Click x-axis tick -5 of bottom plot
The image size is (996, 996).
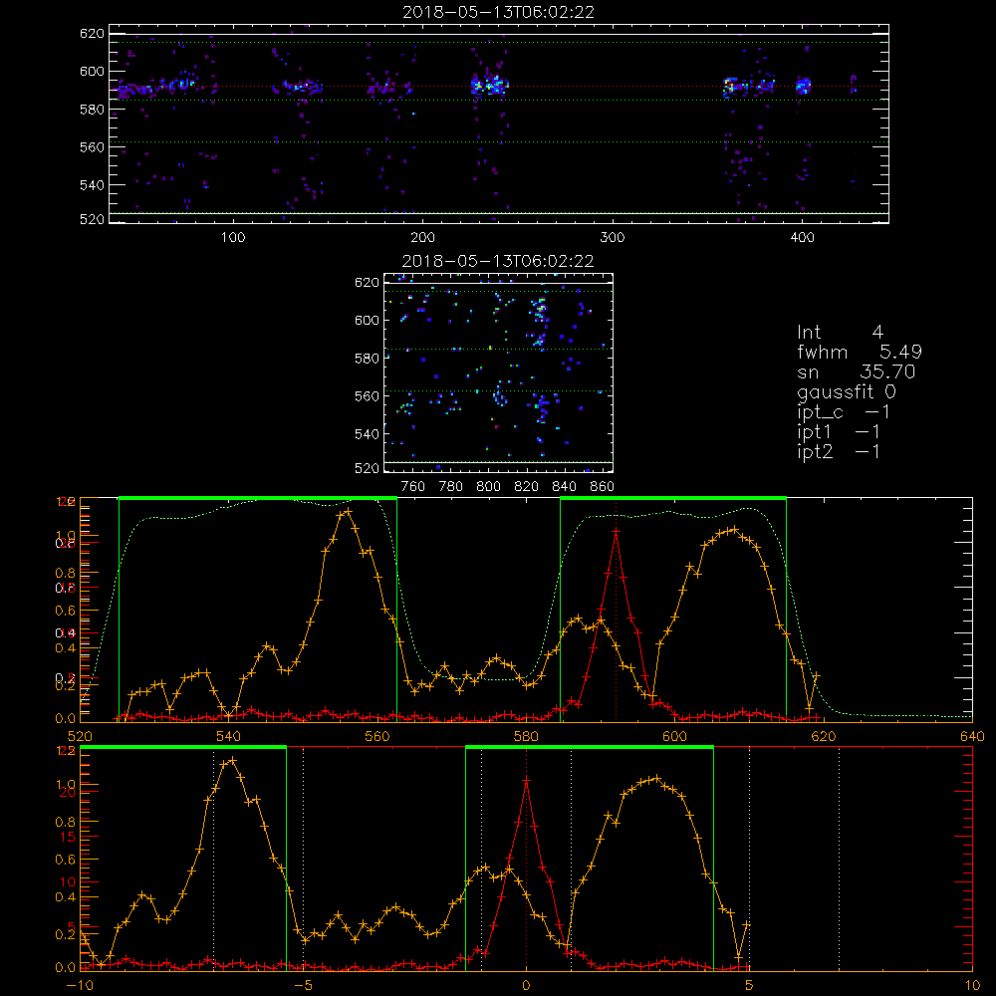(x=303, y=986)
